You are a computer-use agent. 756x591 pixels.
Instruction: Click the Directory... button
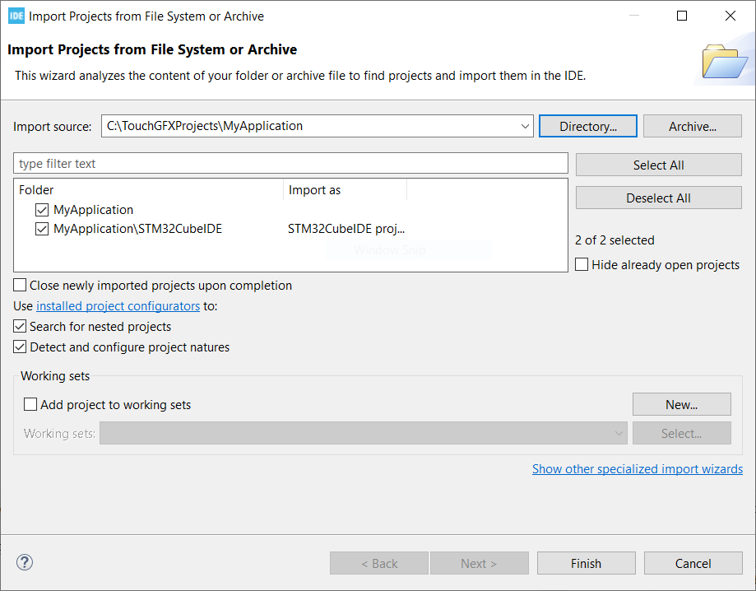point(587,127)
